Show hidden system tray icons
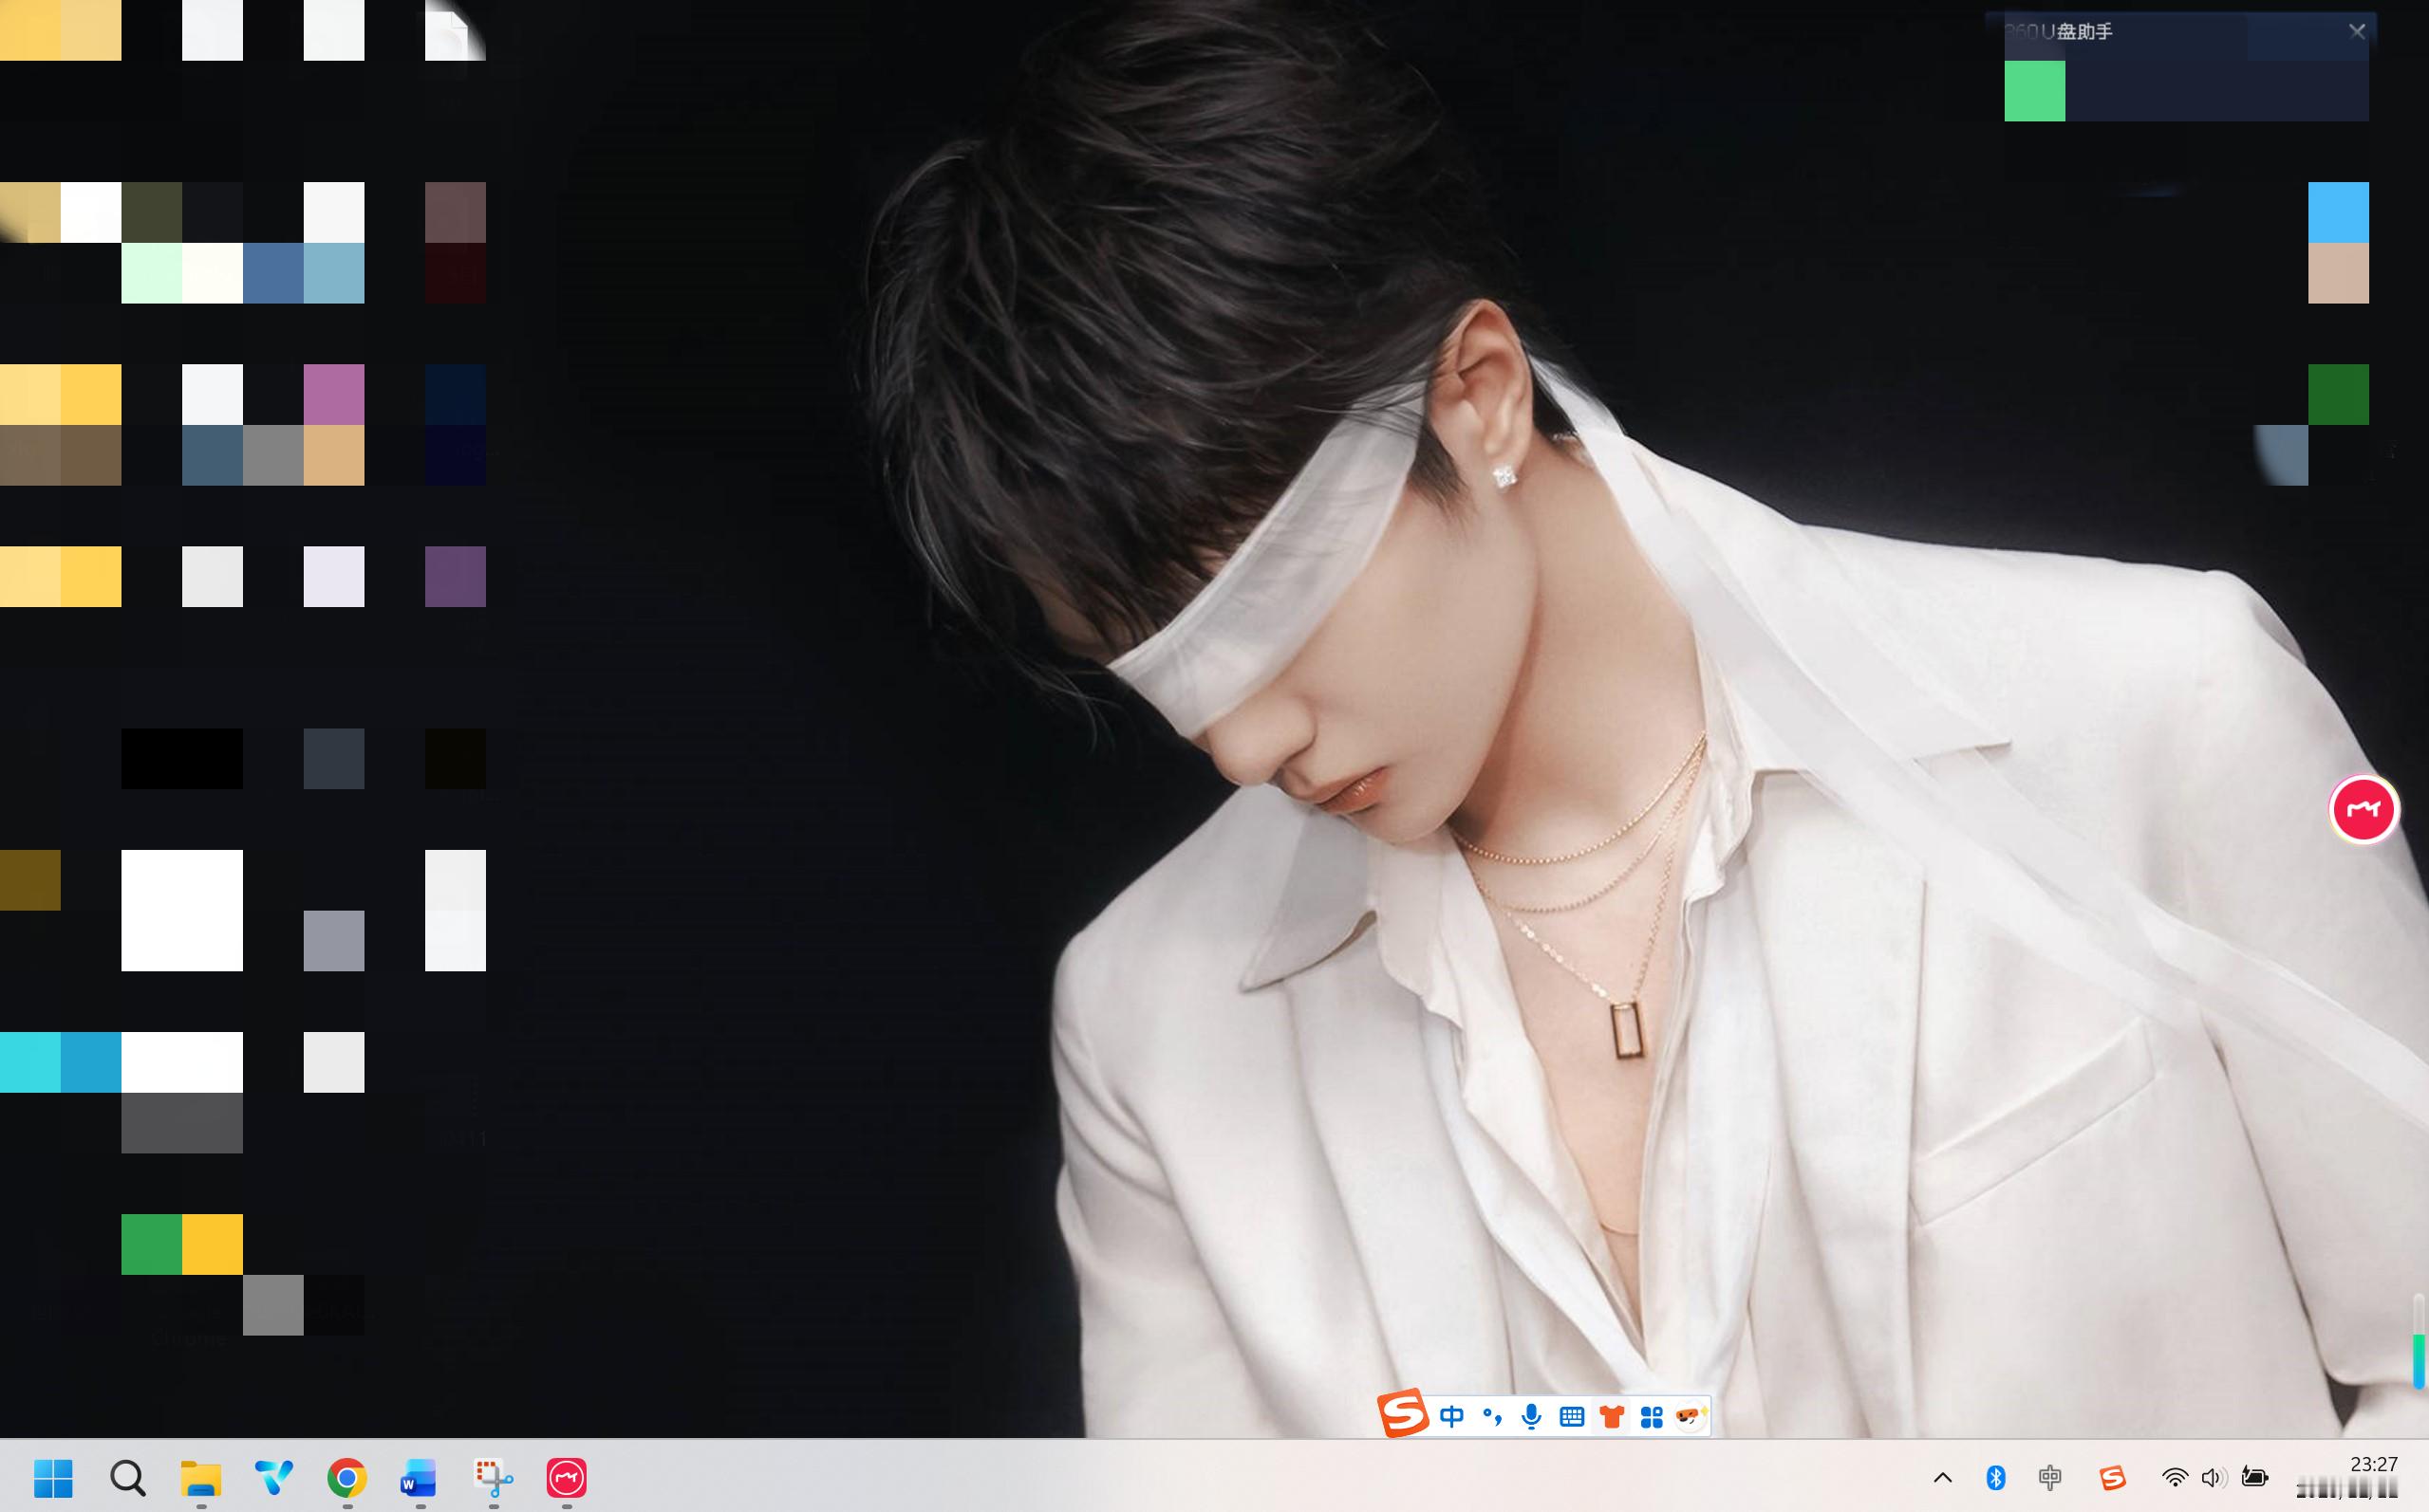Image resolution: width=2429 pixels, height=1512 pixels. pyautogui.click(x=1943, y=1477)
